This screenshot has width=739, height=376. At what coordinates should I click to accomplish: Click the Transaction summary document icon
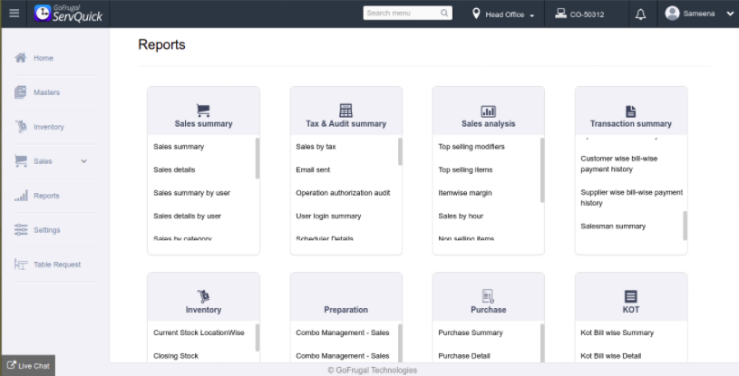(630, 110)
